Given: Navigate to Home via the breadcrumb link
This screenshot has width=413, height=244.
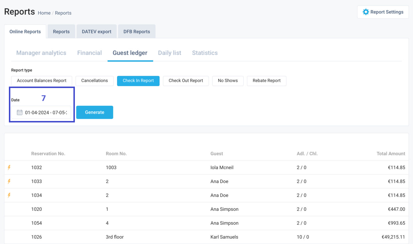Looking at the screenshot, I should pyautogui.click(x=44, y=13).
